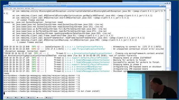Image resolution: width=179 pixels, height=100 pixels.
Task: Open the background window's menu icon
Action: click(10, 3)
